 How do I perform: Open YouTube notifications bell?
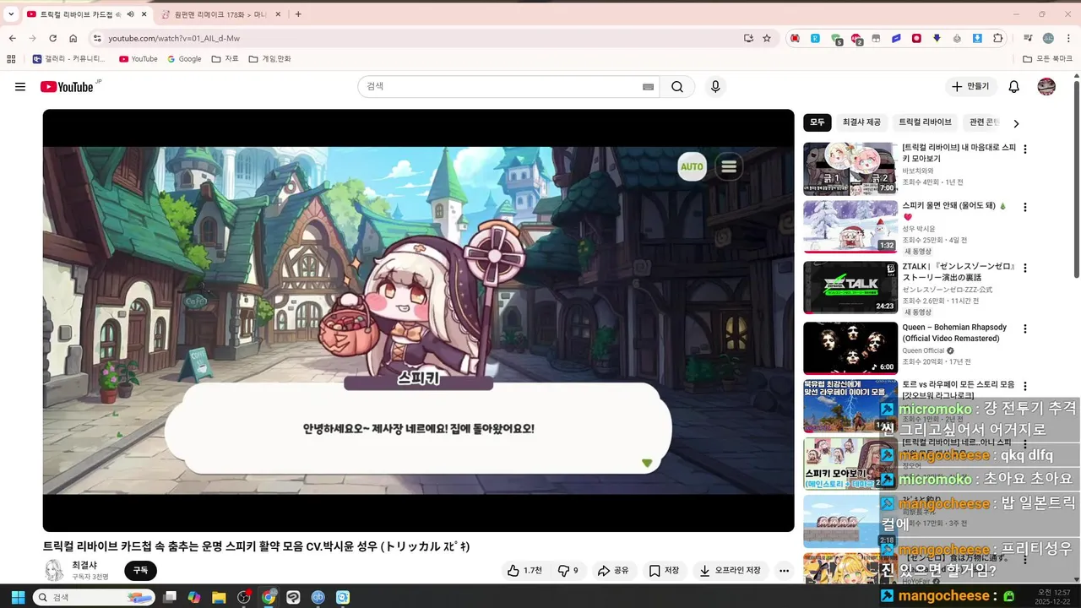1014,87
